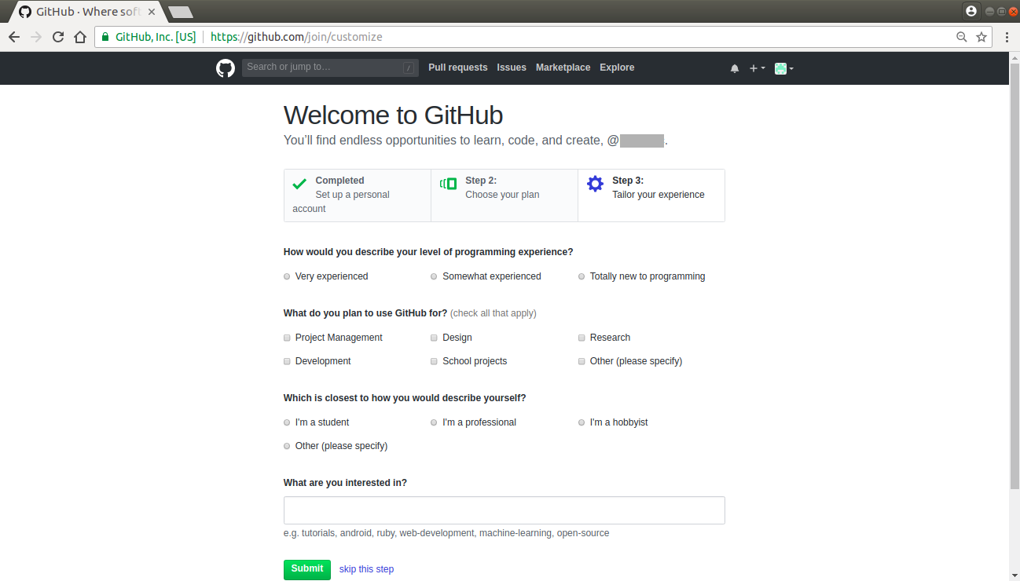Bookmark this page with the star

coord(981,37)
